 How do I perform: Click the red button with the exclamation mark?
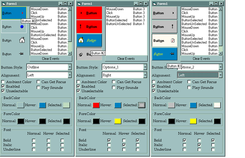89,27
